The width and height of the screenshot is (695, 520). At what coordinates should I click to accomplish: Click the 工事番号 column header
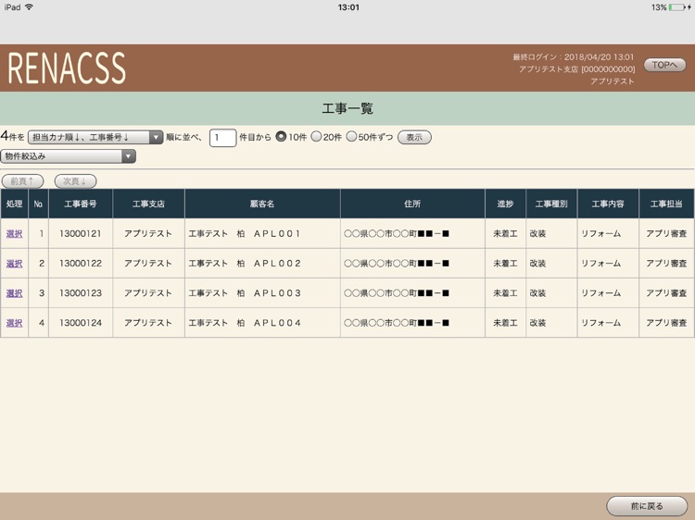[81, 204]
